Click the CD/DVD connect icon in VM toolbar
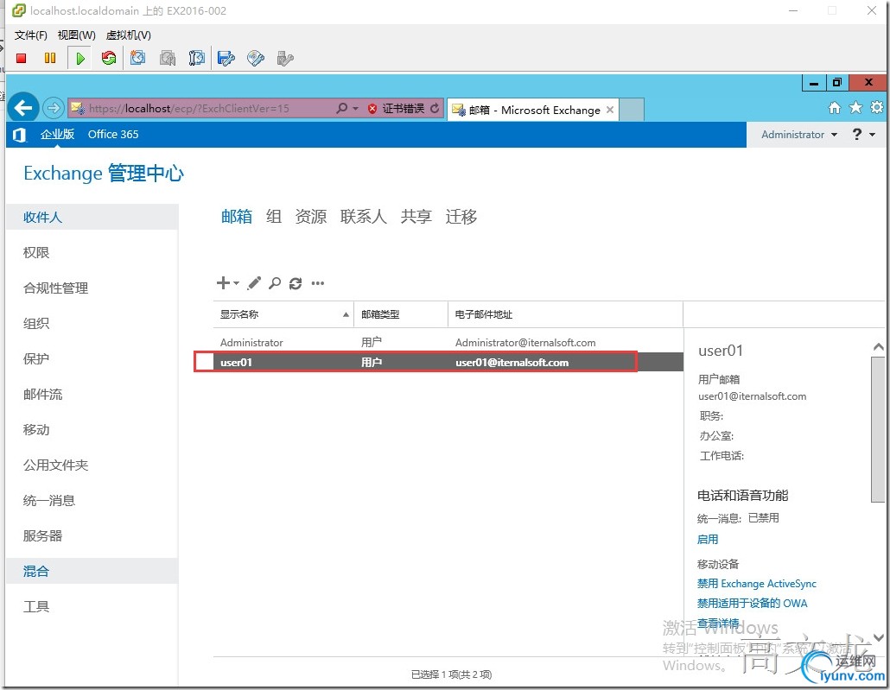 pos(256,58)
